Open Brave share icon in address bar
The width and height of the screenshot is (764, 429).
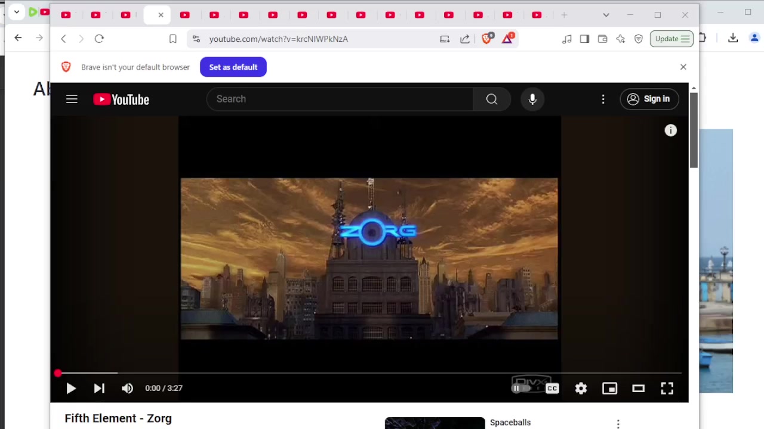click(464, 39)
